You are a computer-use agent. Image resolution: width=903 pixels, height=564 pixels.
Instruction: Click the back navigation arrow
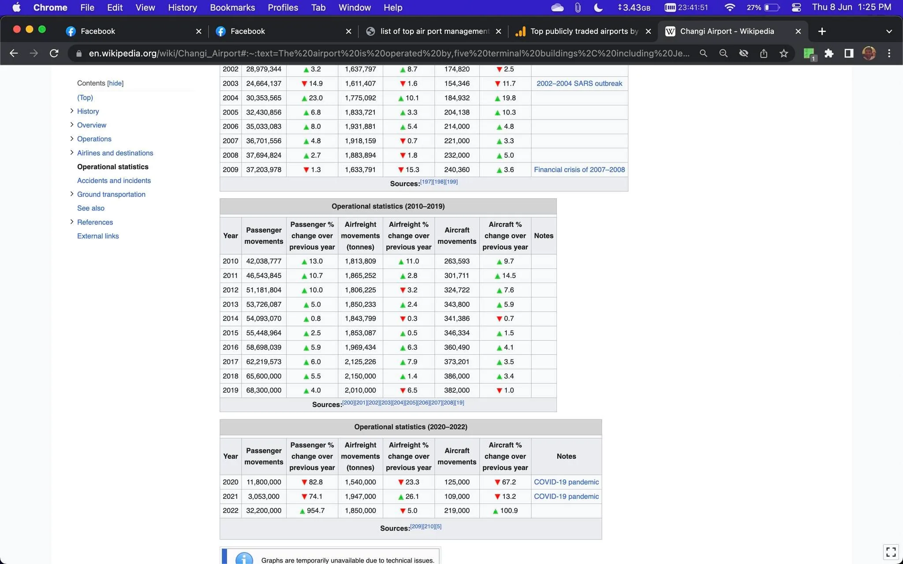click(x=14, y=53)
